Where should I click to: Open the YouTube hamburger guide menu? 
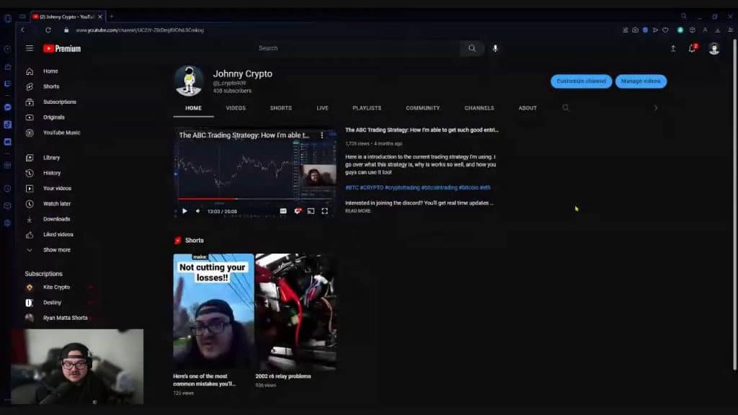tap(30, 48)
